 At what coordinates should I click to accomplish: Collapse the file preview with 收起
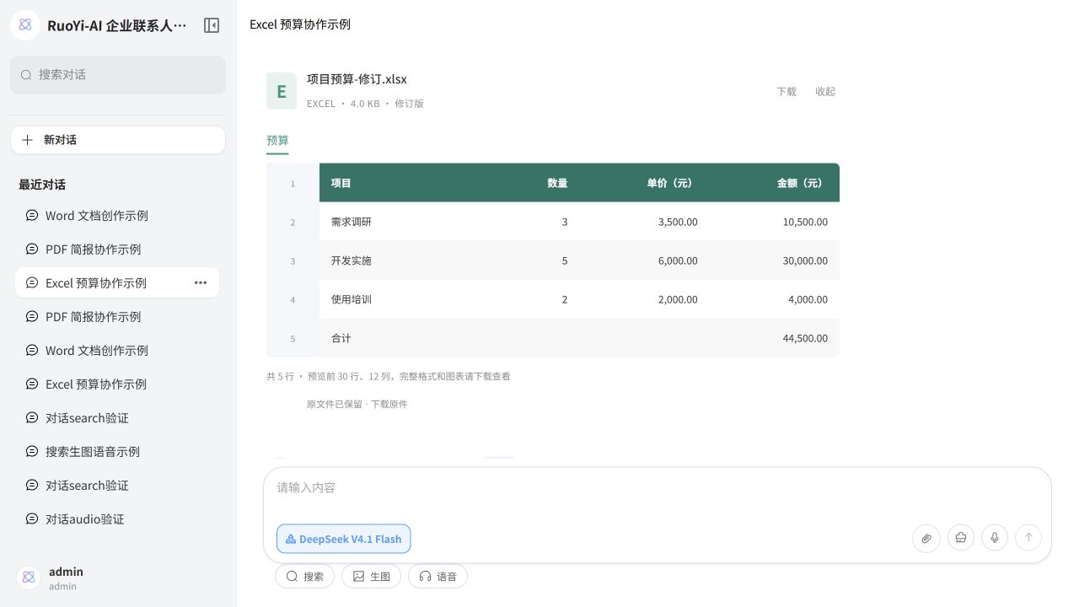[x=825, y=91]
